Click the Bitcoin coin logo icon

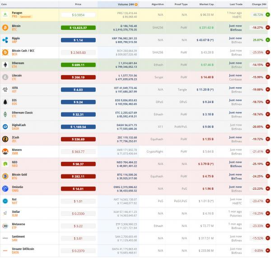(x=5, y=28)
